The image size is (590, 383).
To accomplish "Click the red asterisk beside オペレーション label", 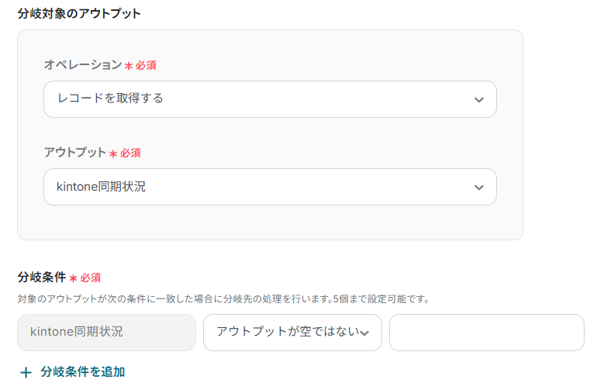I will pos(129,66).
